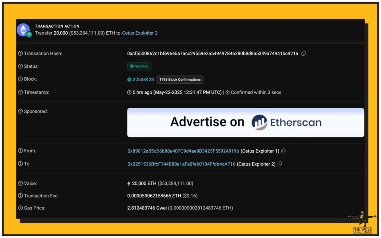
Task: Click the Ethereum logo beside Transaction Action
Action: 23,30
